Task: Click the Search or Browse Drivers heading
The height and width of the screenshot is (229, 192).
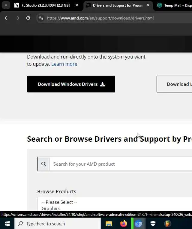Action: click(x=109, y=139)
